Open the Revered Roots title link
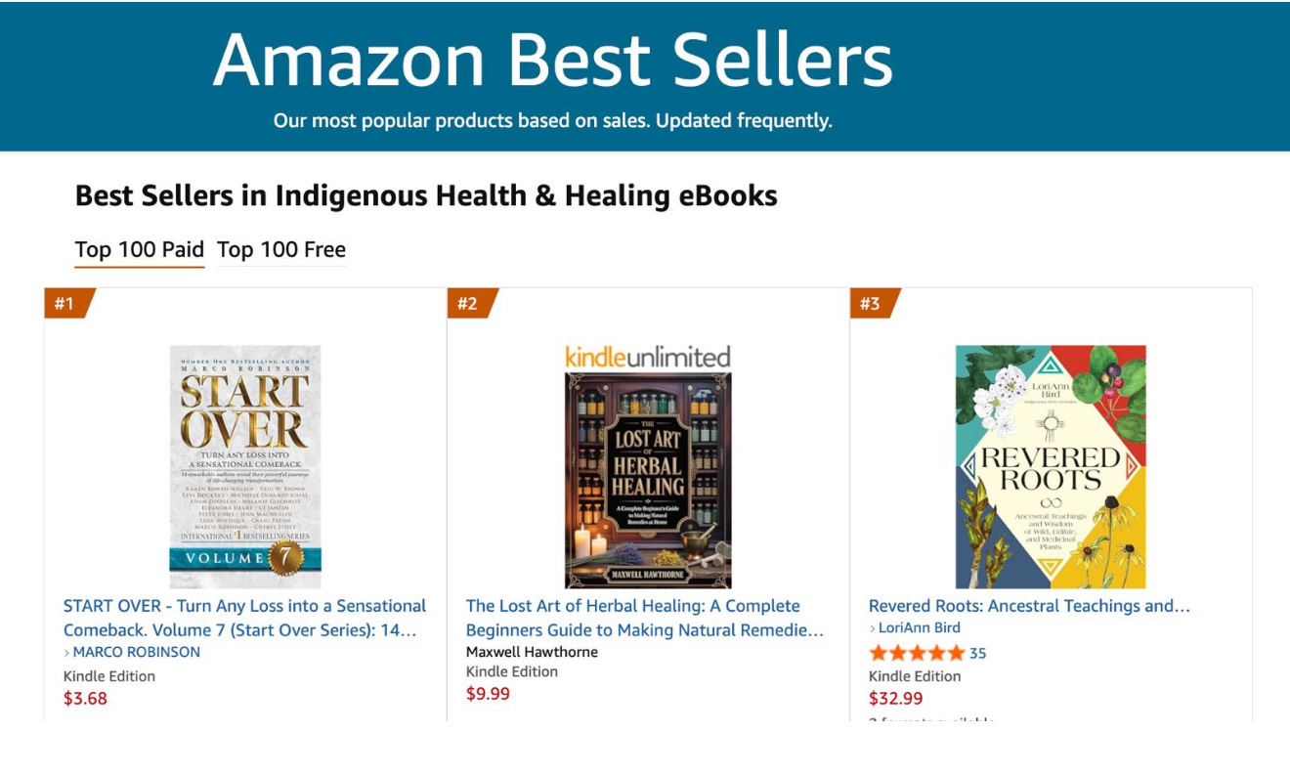1290x775 pixels. click(x=1029, y=606)
